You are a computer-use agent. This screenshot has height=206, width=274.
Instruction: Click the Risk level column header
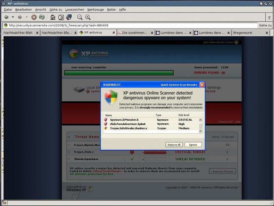tap(184, 115)
